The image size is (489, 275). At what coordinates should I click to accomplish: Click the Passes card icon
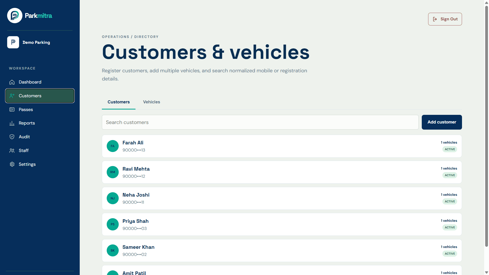(12, 109)
